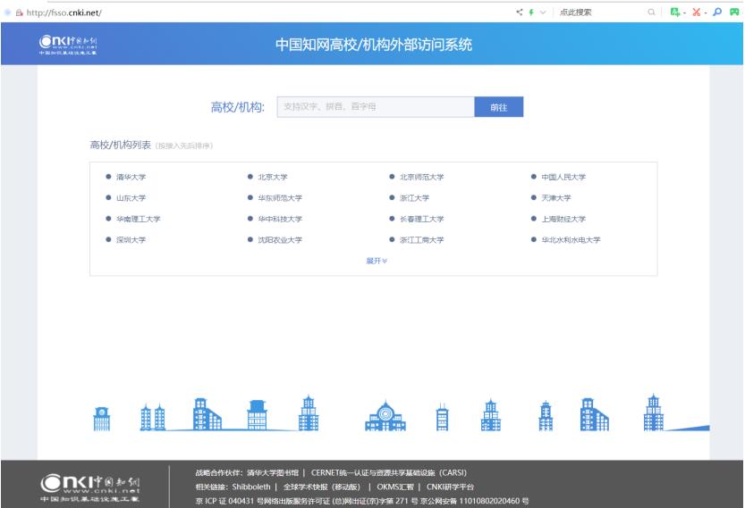
Task: Click the 高校/机构 search input field
Action: point(376,107)
